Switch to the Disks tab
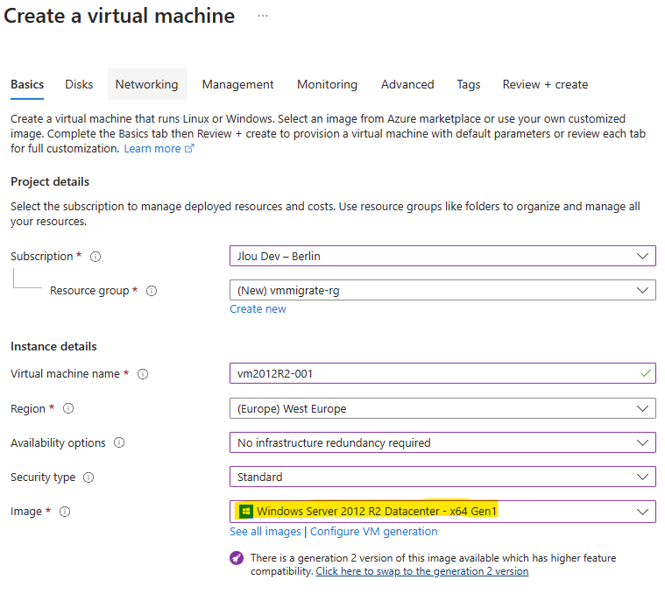 79,84
